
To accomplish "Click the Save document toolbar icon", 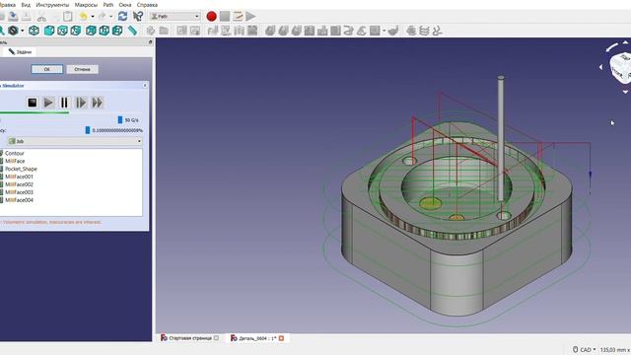I will (13, 17).
